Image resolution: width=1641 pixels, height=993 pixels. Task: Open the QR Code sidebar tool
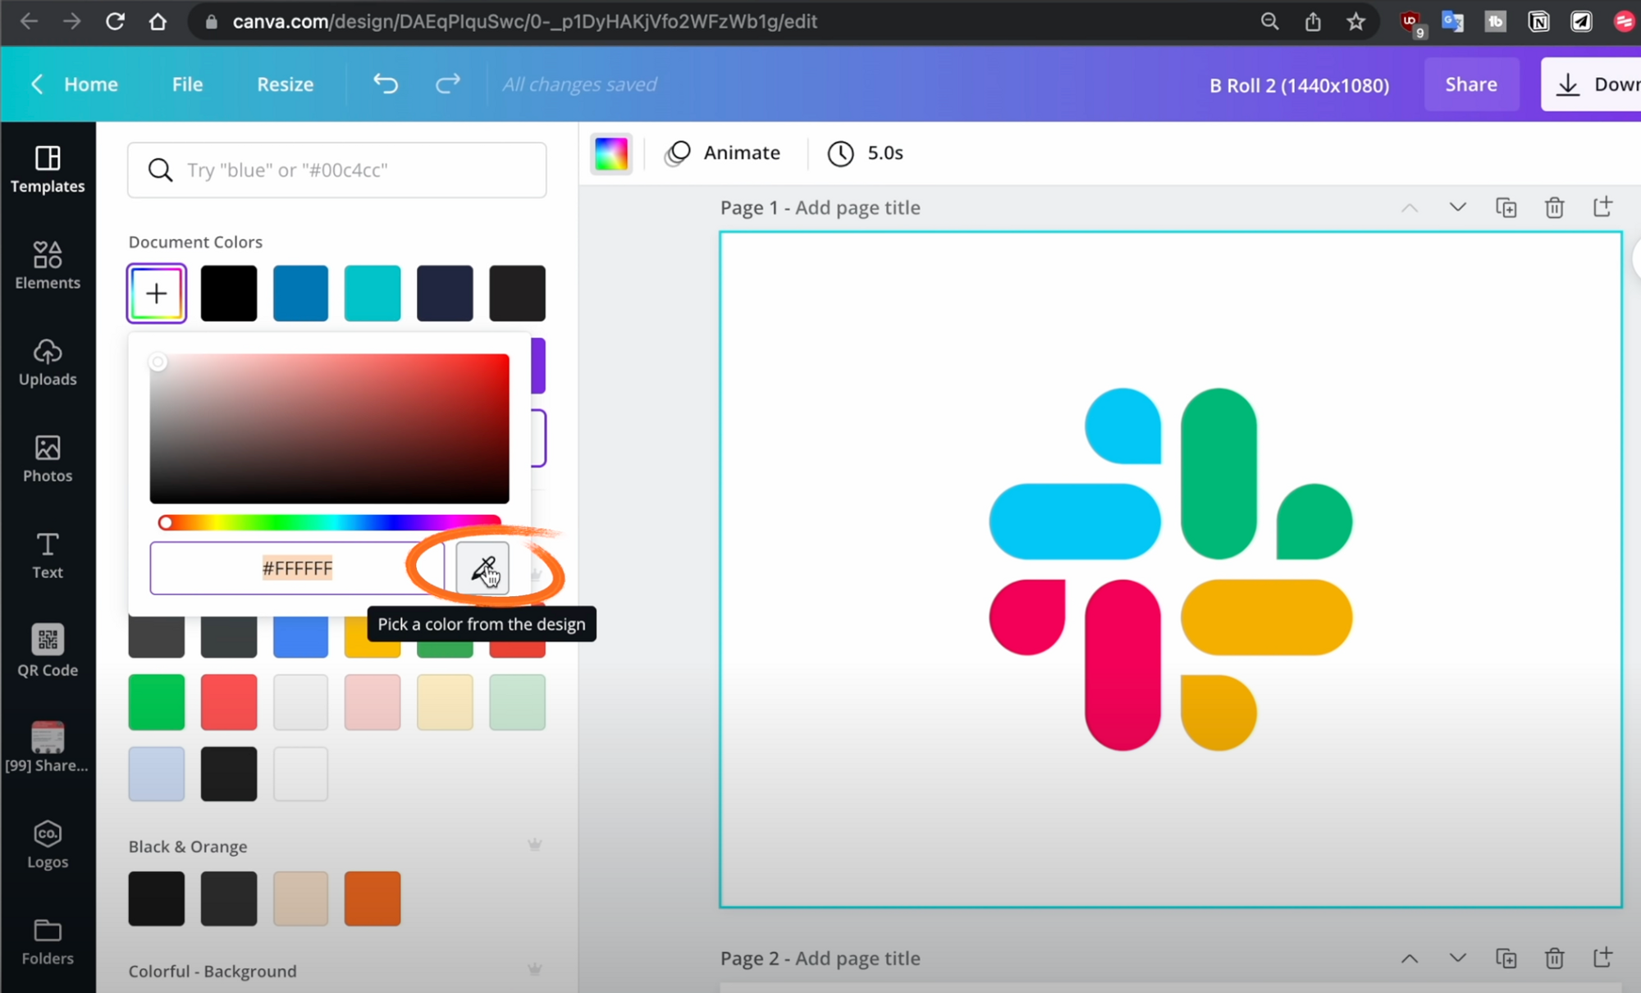pyautogui.click(x=48, y=652)
